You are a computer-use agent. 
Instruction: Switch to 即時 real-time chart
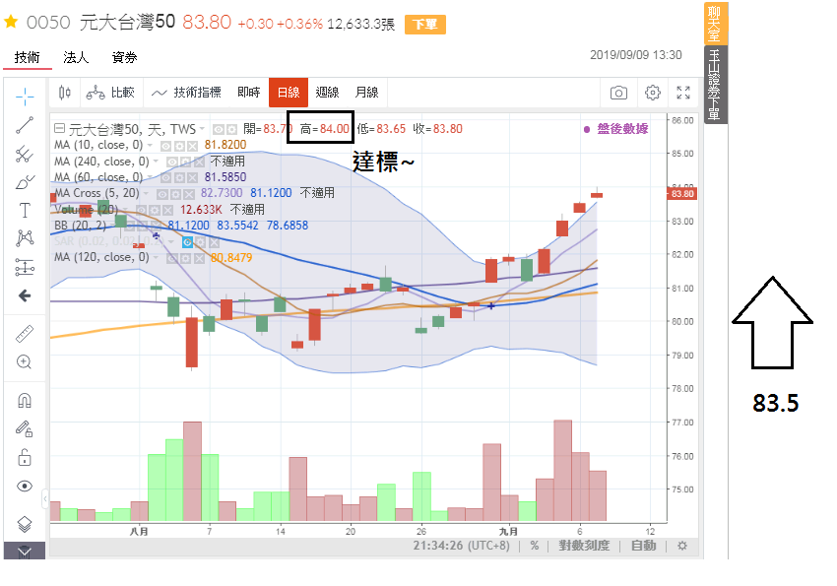click(x=249, y=93)
